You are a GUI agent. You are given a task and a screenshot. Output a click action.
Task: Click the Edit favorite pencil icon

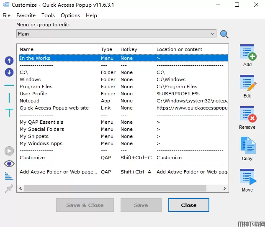pos(247,83)
